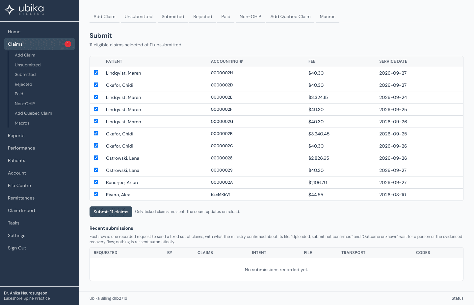The height and width of the screenshot is (305, 474).
Task: Click the SERVICE DATE column header
Action: tap(393, 61)
